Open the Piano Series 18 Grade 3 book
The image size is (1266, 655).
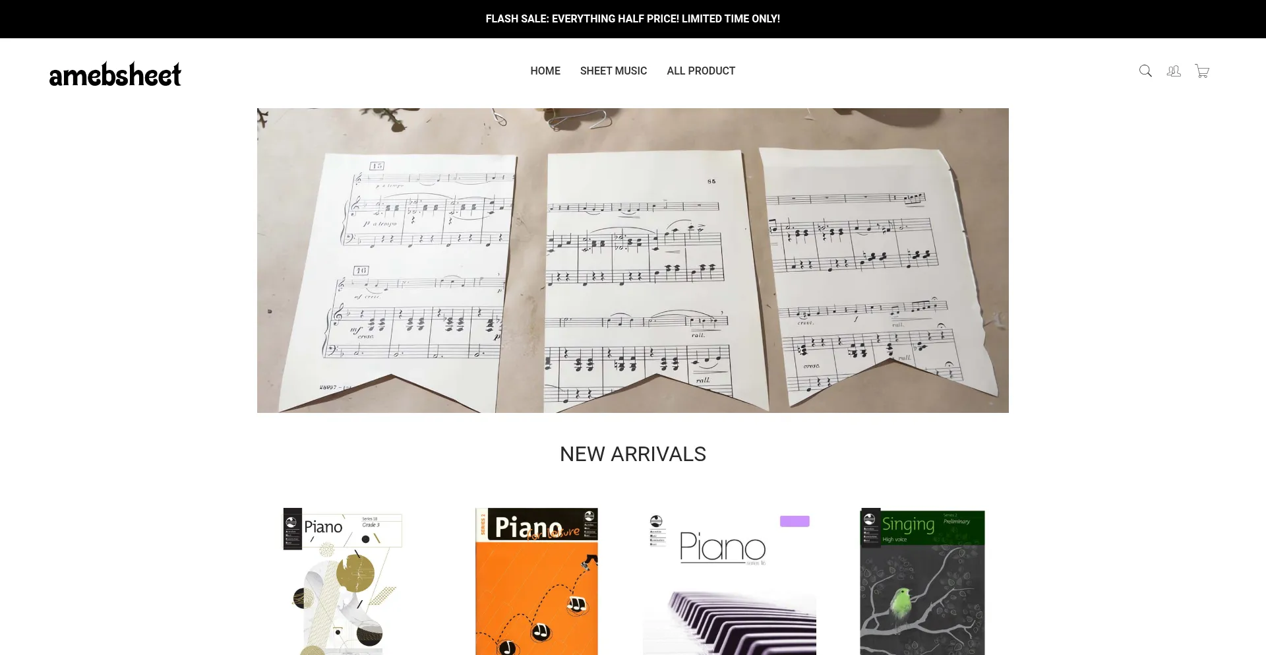click(x=343, y=581)
